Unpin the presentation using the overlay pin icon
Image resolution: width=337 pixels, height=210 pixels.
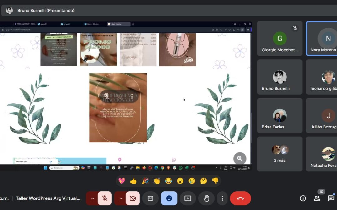[x=106, y=96]
